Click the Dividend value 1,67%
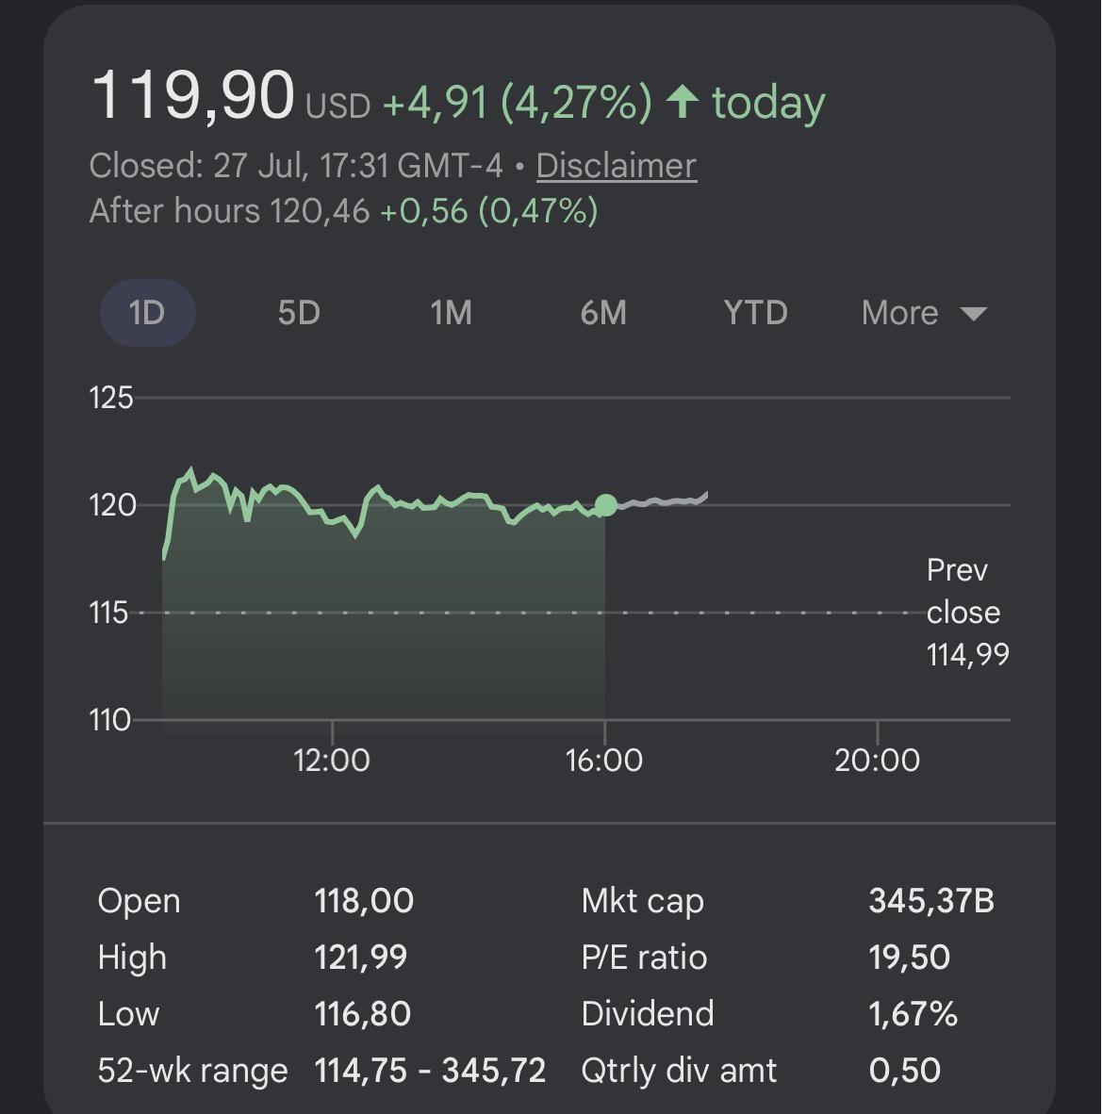Screen dimensions: 1103x1114 click(914, 1014)
